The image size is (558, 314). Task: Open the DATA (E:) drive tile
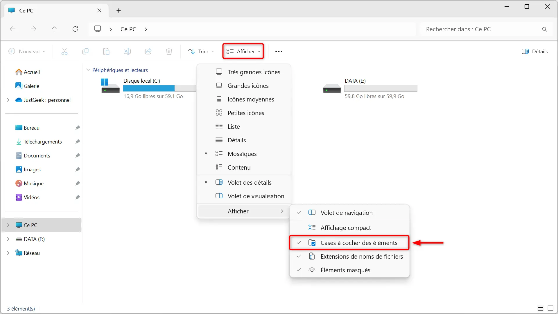[369, 88]
